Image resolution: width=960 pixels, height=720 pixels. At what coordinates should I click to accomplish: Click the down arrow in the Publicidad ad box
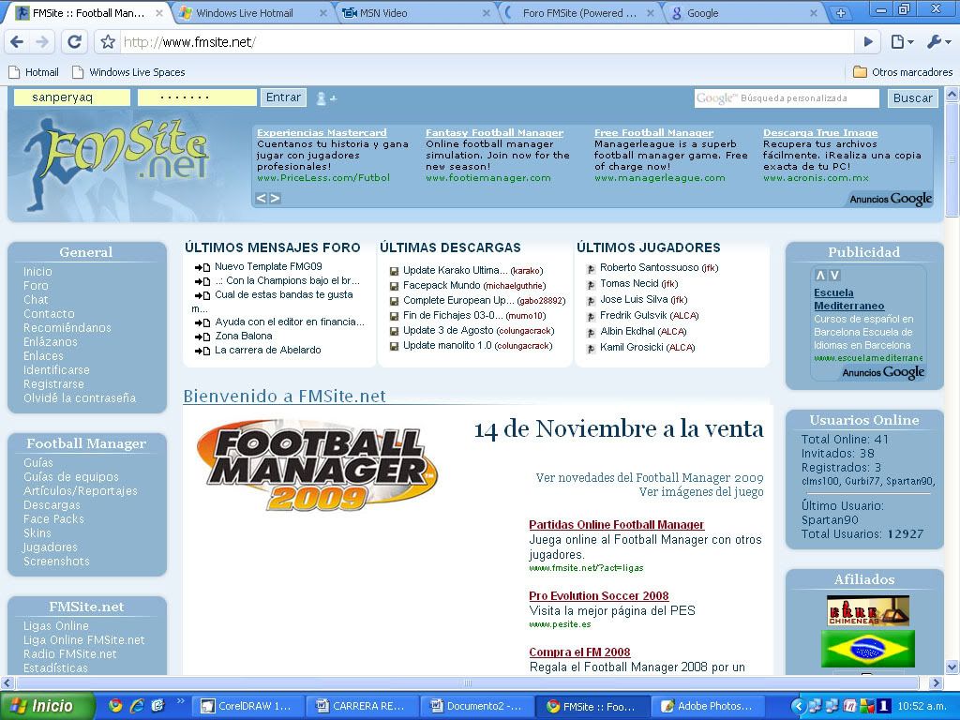click(x=834, y=276)
